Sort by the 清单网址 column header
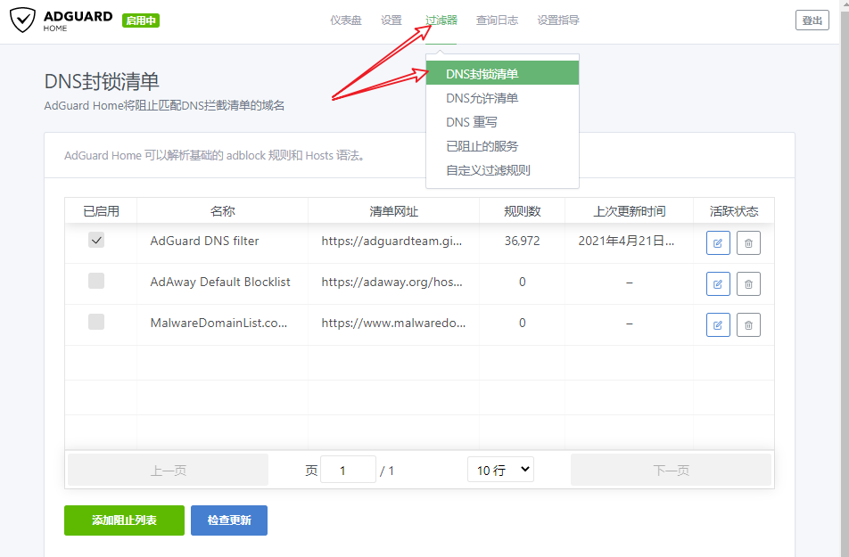Screen dimensions: 849x557 point(393,211)
